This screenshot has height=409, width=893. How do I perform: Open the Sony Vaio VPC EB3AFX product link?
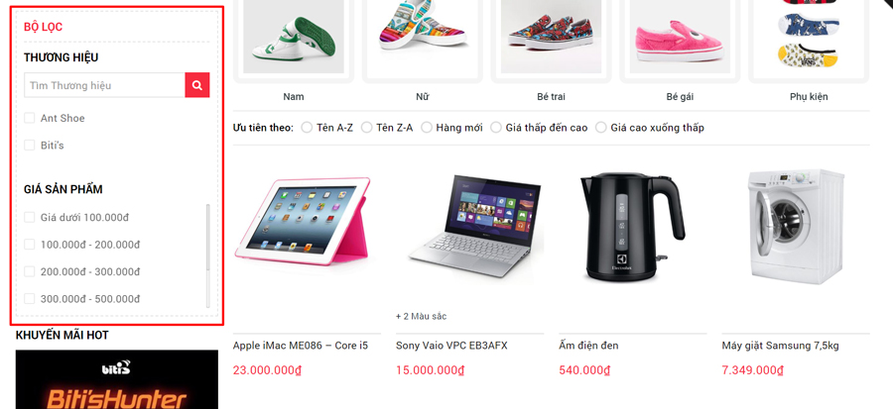tap(451, 346)
